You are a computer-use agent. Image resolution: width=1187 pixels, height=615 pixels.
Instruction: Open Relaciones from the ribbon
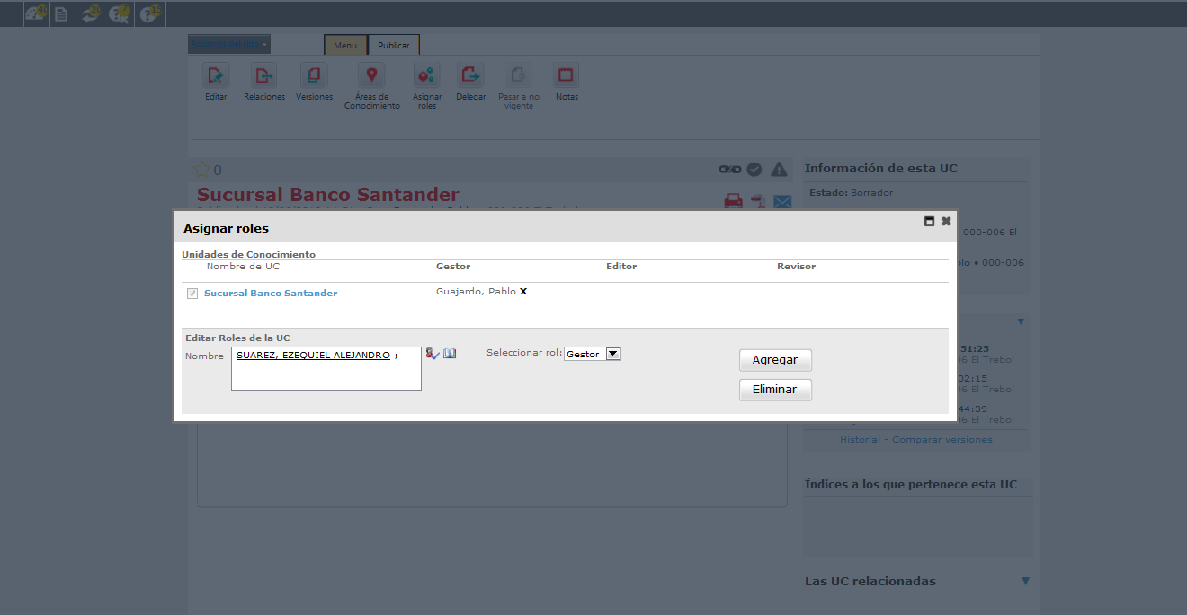[x=264, y=75]
